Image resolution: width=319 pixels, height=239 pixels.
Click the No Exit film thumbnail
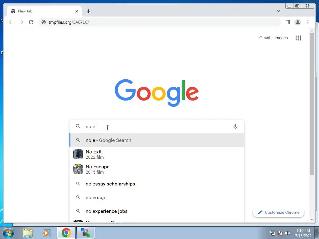coord(78,154)
